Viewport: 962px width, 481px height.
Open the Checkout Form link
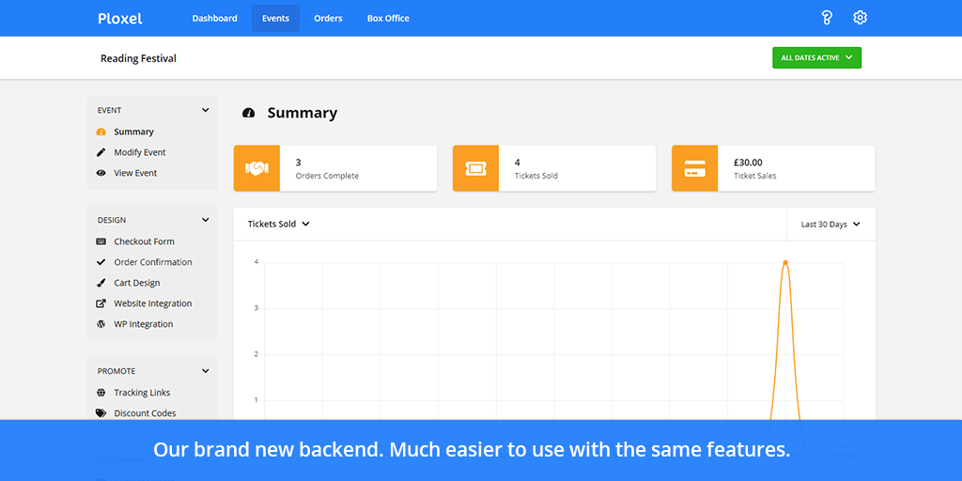coord(144,241)
